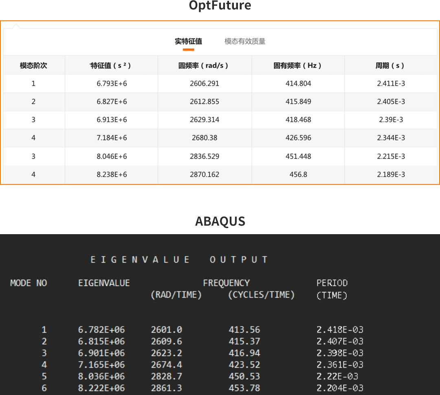Click eigenvalue 6.827E+6 in OptFuture table
Viewport: 440px width, 395px height.
coord(112,101)
